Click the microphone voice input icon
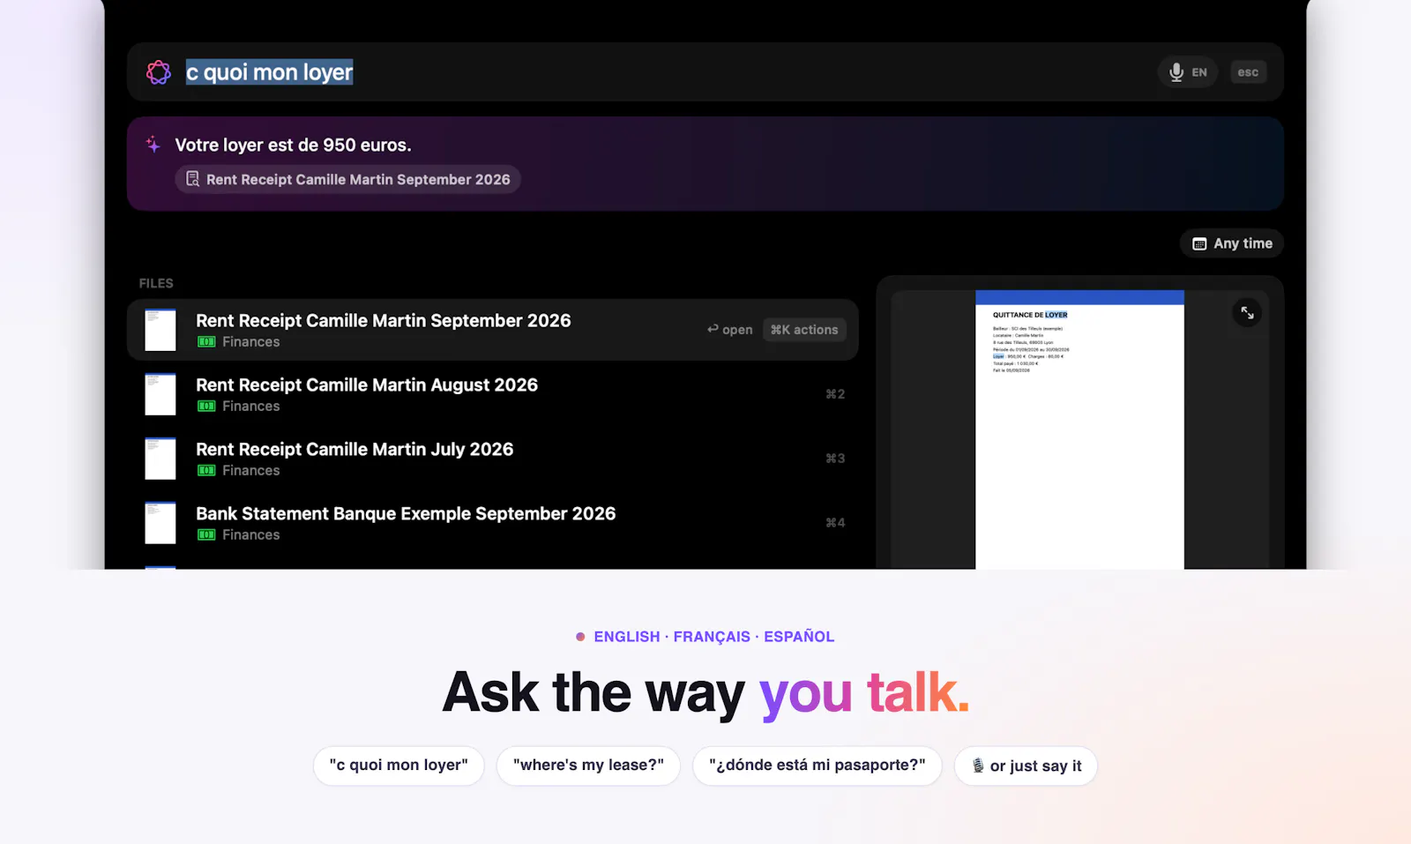1411x844 pixels. [1176, 72]
